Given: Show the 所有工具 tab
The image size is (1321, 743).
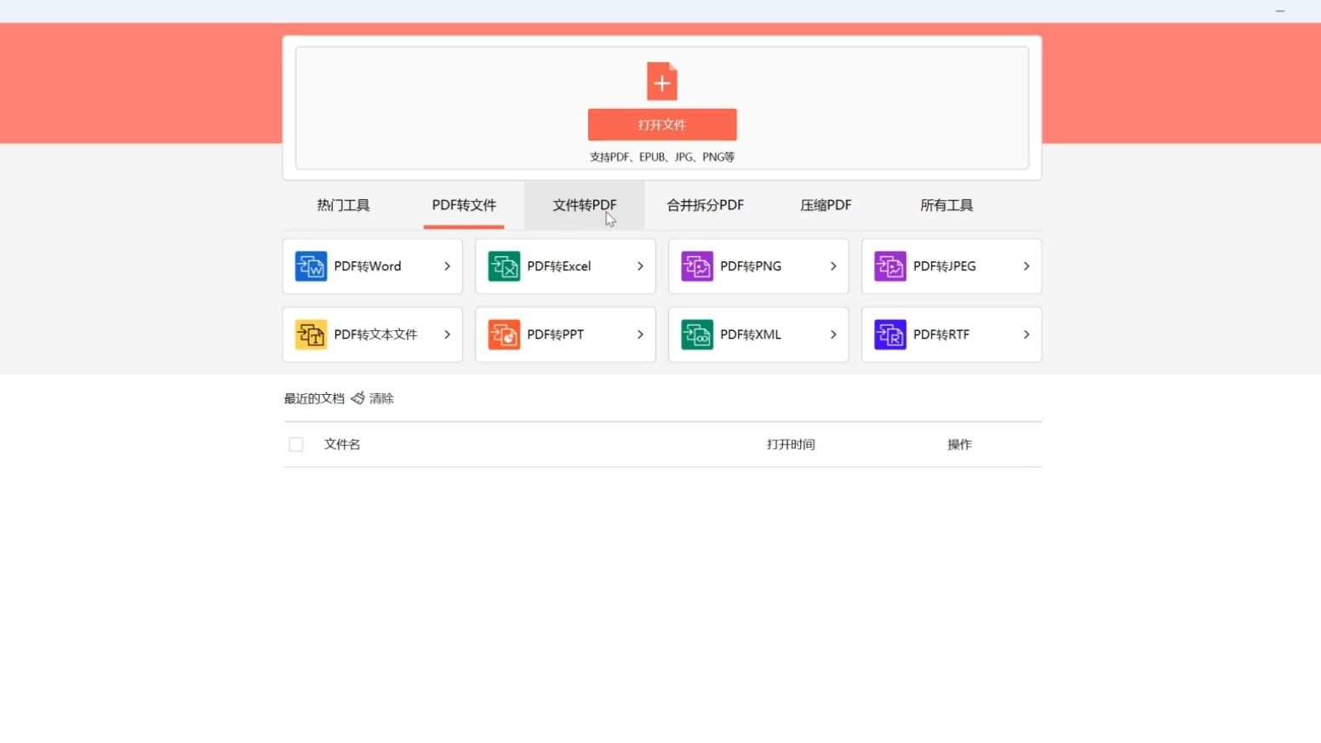Looking at the screenshot, I should (x=946, y=205).
